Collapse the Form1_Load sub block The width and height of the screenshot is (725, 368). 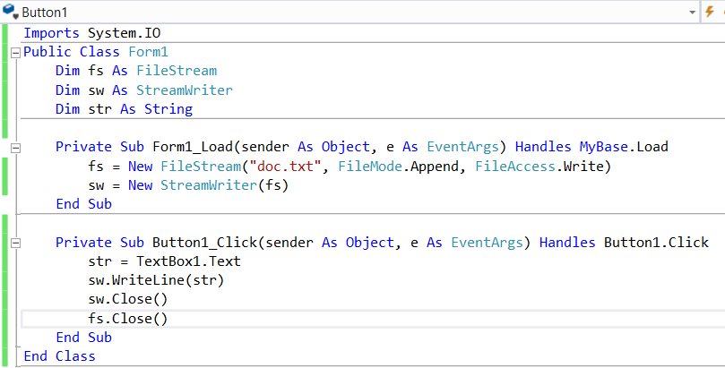click(x=16, y=148)
